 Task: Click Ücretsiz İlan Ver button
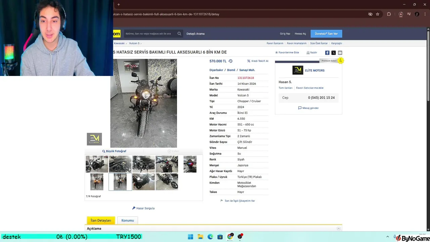pos(326,34)
